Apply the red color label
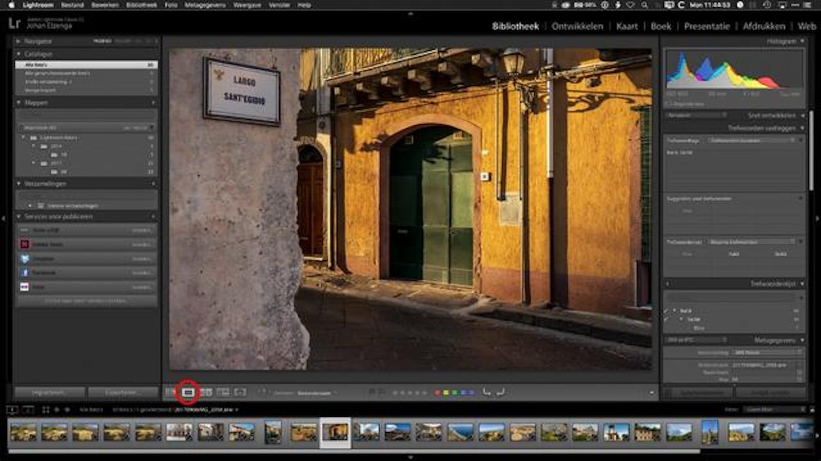The height and width of the screenshot is (461, 821). tap(437, 393)
